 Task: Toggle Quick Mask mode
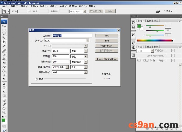coord(4,126)
